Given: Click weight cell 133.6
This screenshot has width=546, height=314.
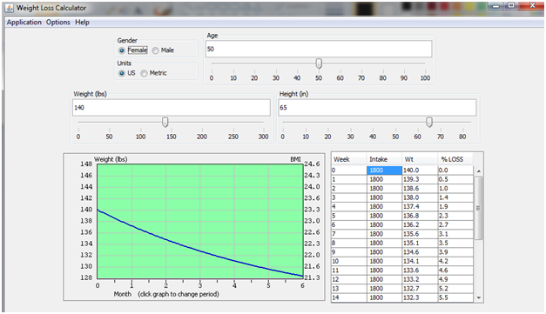Looking at the screenshot, I should click(420, 271).
